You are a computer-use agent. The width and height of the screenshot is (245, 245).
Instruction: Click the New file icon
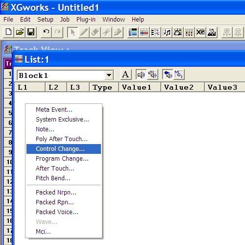pyautogui.click(x=8, y=32)
